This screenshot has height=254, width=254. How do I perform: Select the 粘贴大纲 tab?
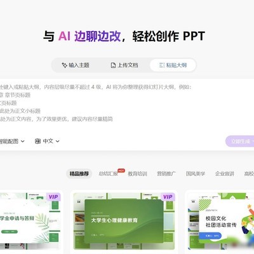pos(173,65)
